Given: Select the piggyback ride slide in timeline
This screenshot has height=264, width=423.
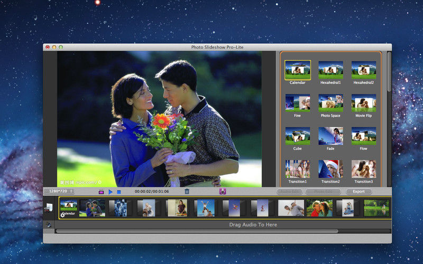Looking at the screenshot, I should [x=291, y=208].
